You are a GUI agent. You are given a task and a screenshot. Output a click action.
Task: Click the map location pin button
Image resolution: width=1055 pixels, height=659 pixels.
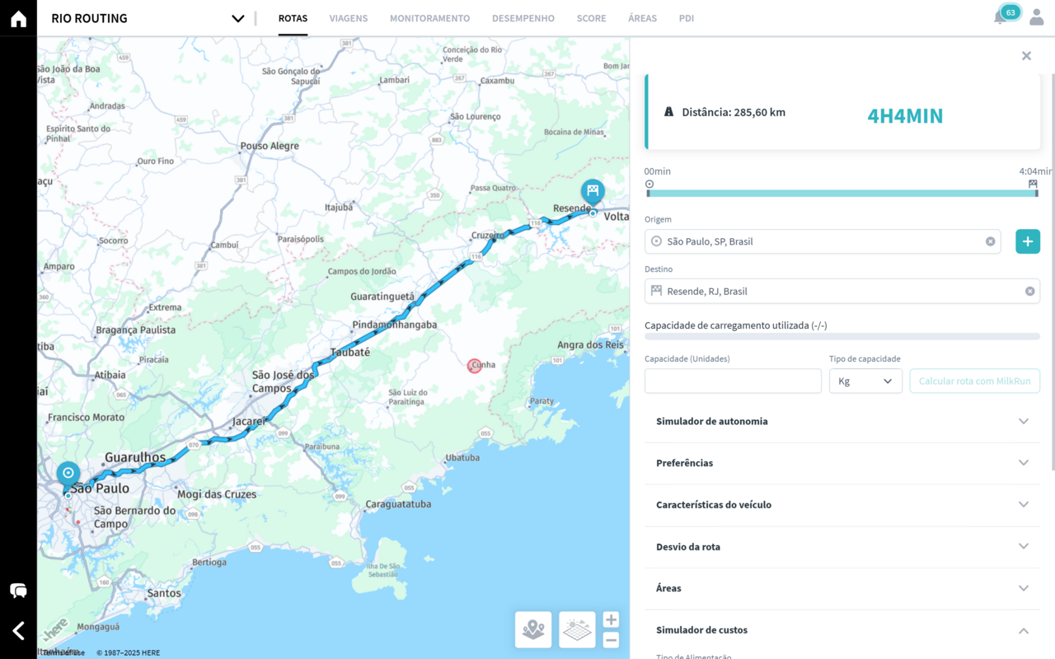pos(533,629)
